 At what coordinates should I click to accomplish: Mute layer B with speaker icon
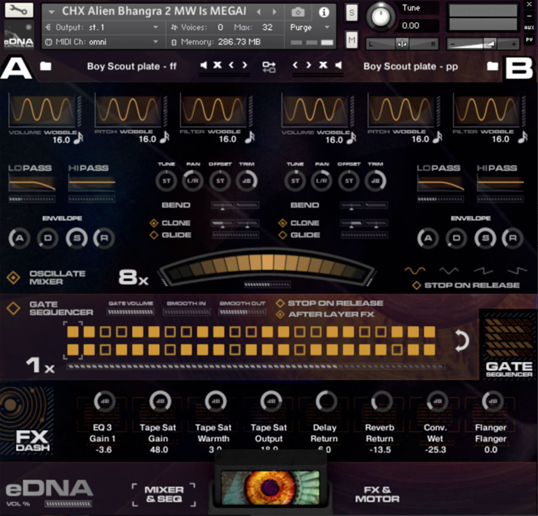click(x=338, y=65)
